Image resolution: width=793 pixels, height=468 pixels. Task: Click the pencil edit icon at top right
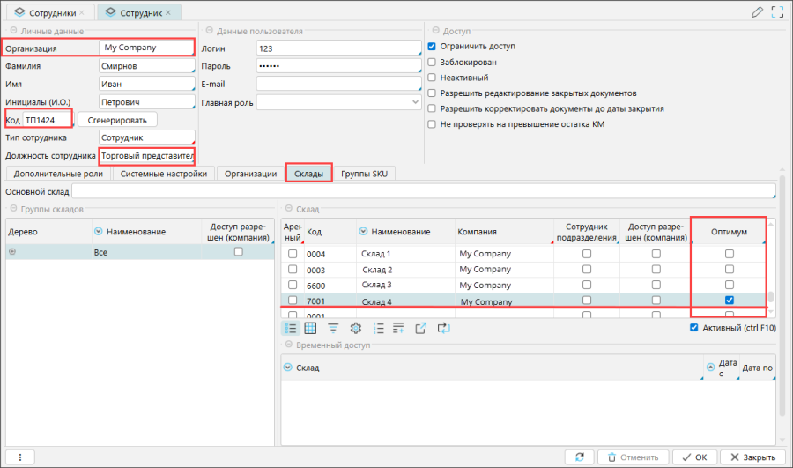point(757,12)
